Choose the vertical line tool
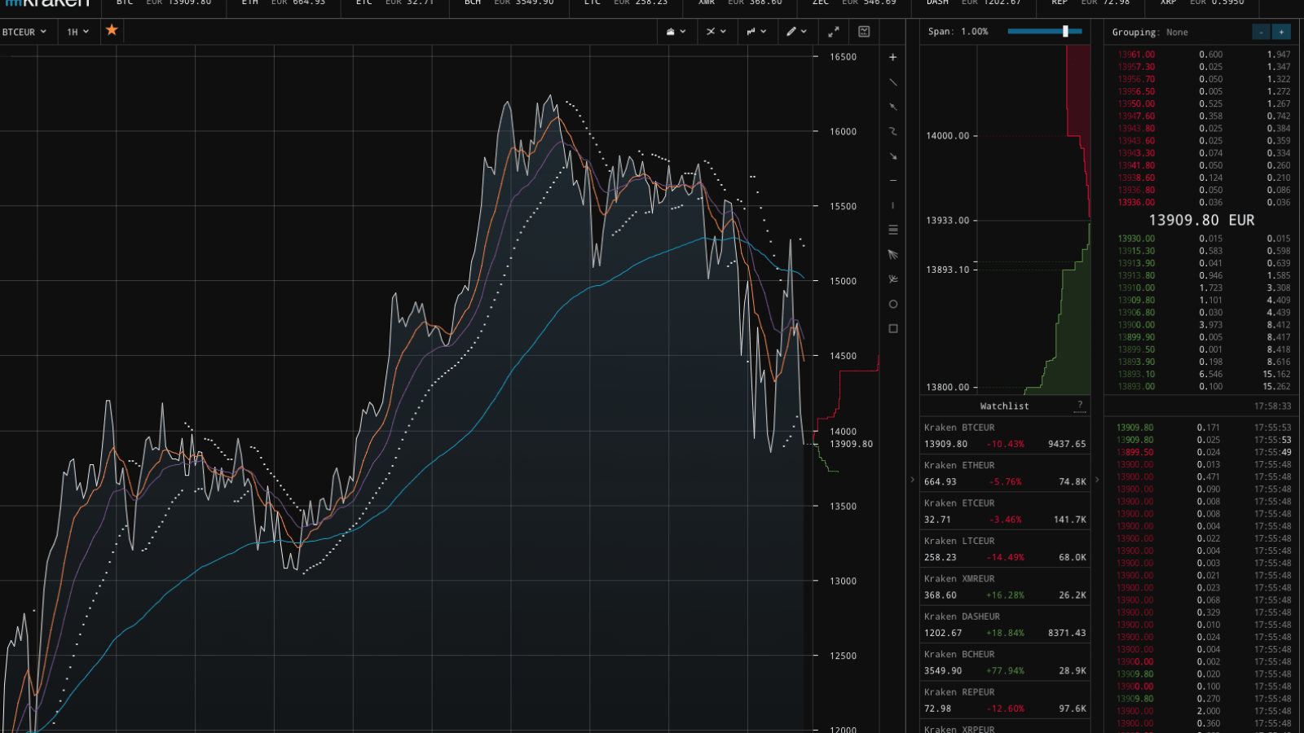The width and height of the screenshot is (1304, 733). tap(892, 205)
